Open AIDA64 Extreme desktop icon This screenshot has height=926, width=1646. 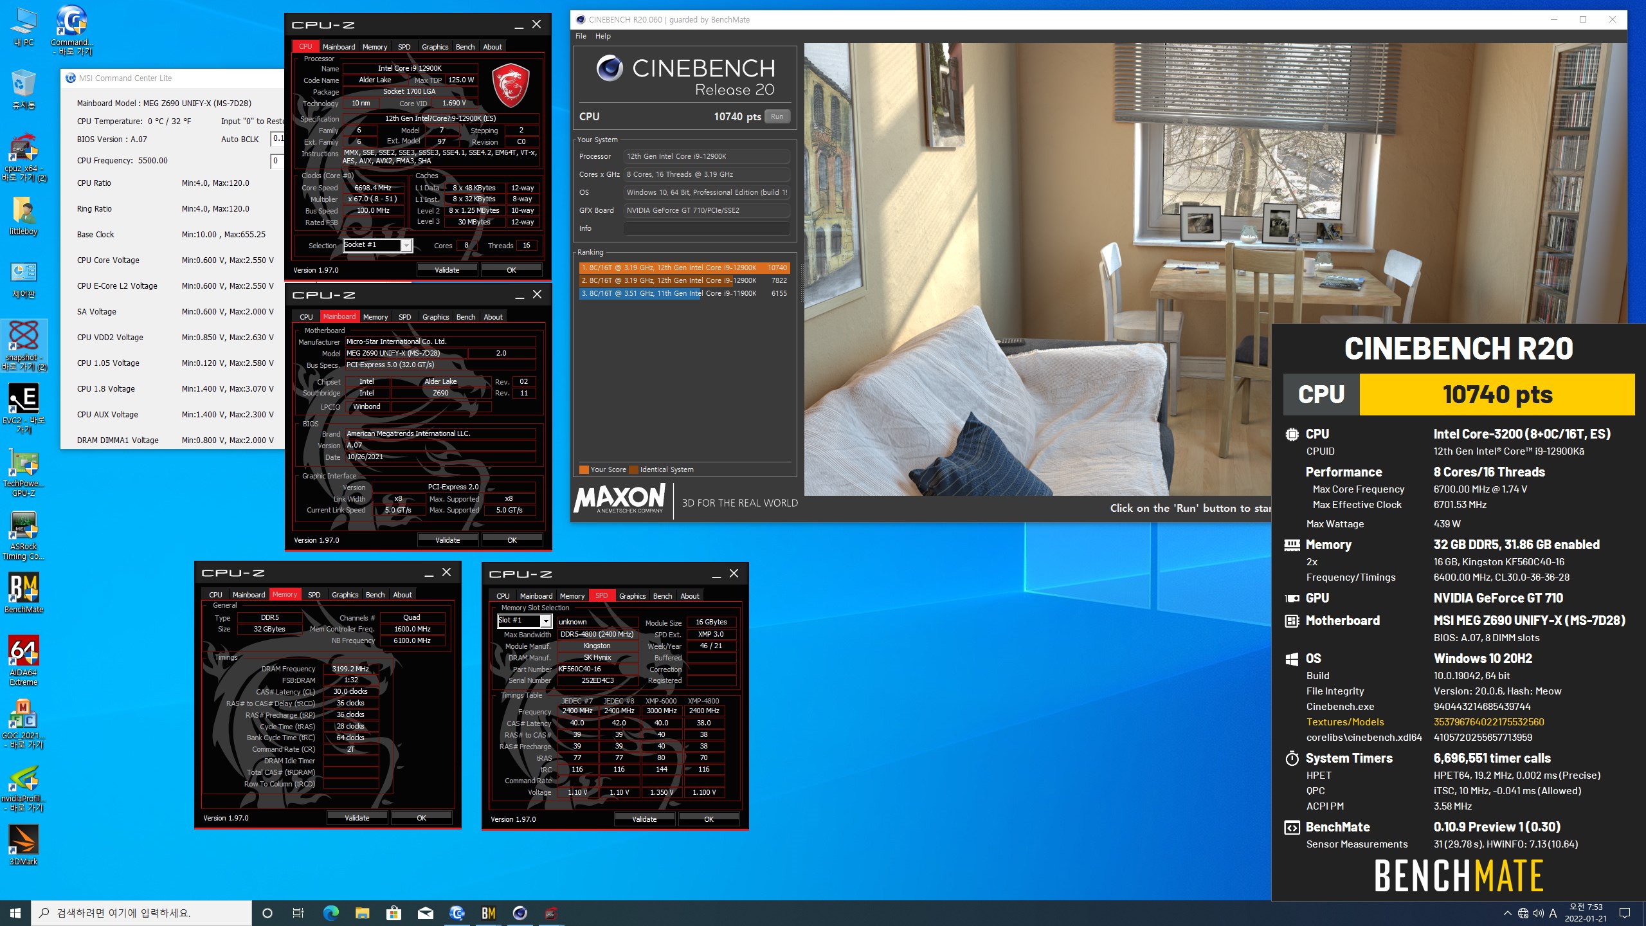[x=24, y=660]
